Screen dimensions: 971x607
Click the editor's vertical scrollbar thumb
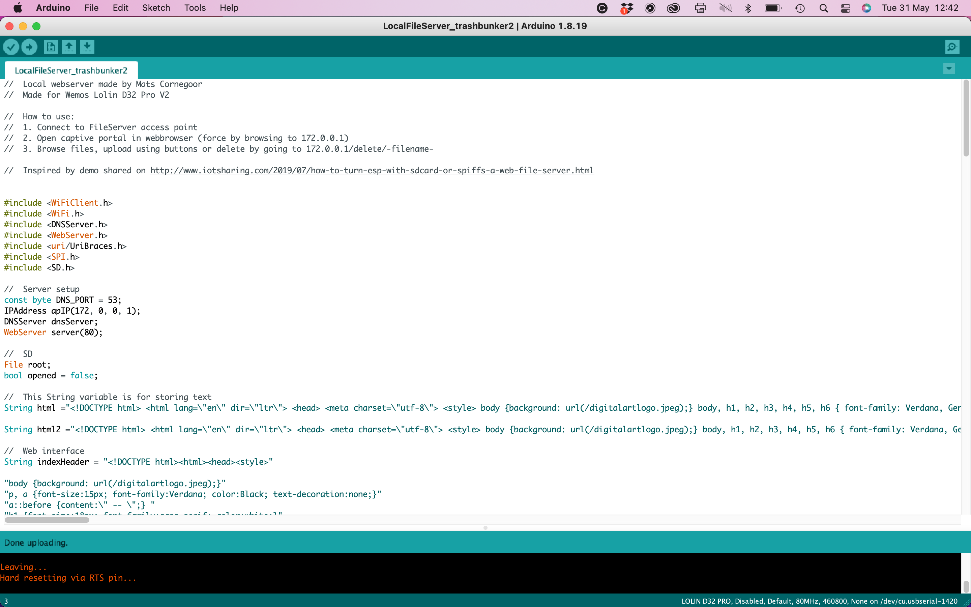[x=966, y=118]
